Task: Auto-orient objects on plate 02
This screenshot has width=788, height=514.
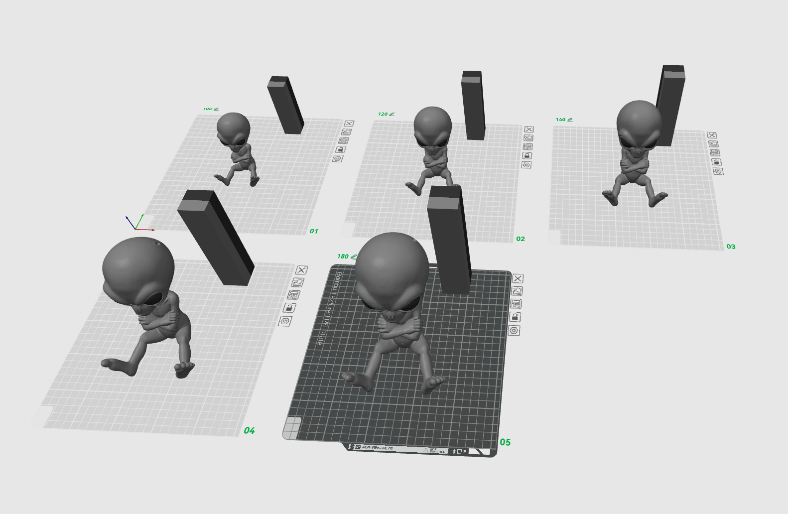Action: (x=528, y=138)
